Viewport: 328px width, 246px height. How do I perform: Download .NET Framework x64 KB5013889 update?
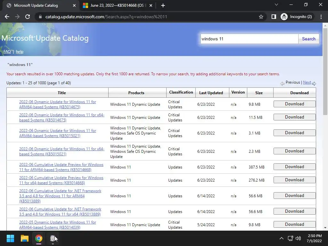pyautogui.click(x=295, y=211)
